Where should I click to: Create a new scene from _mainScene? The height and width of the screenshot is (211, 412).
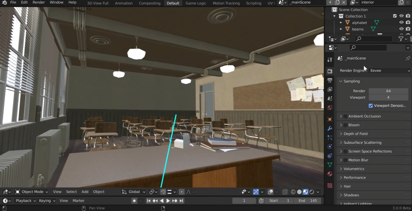tap(337, 2)
